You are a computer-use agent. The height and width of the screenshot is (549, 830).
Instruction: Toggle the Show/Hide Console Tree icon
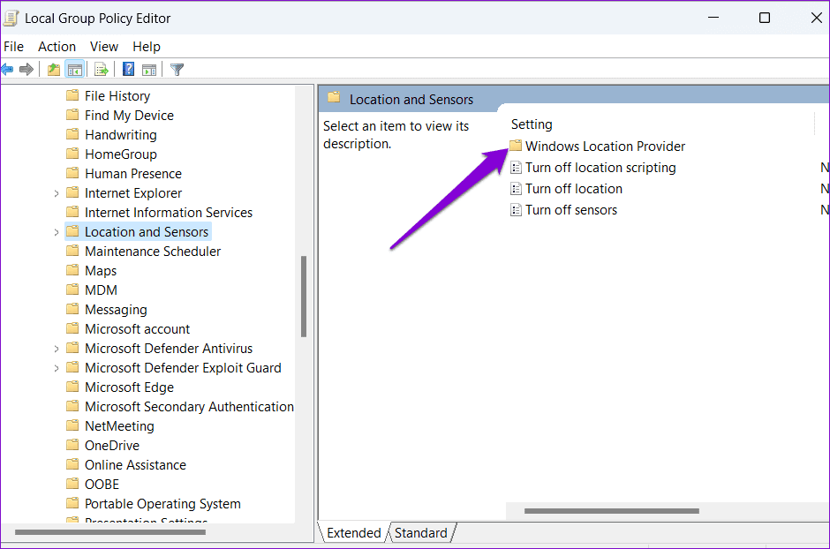pyautogui.click(x=75, y=69)
